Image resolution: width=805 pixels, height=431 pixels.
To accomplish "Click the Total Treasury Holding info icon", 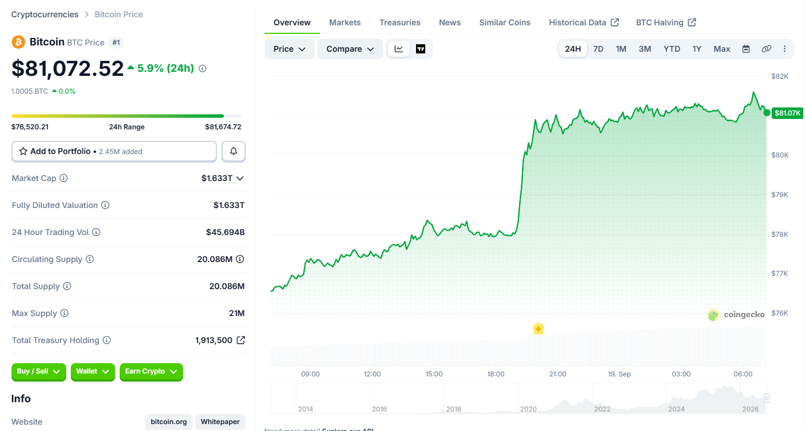I will pyautogui.click(x=106, y=340).
